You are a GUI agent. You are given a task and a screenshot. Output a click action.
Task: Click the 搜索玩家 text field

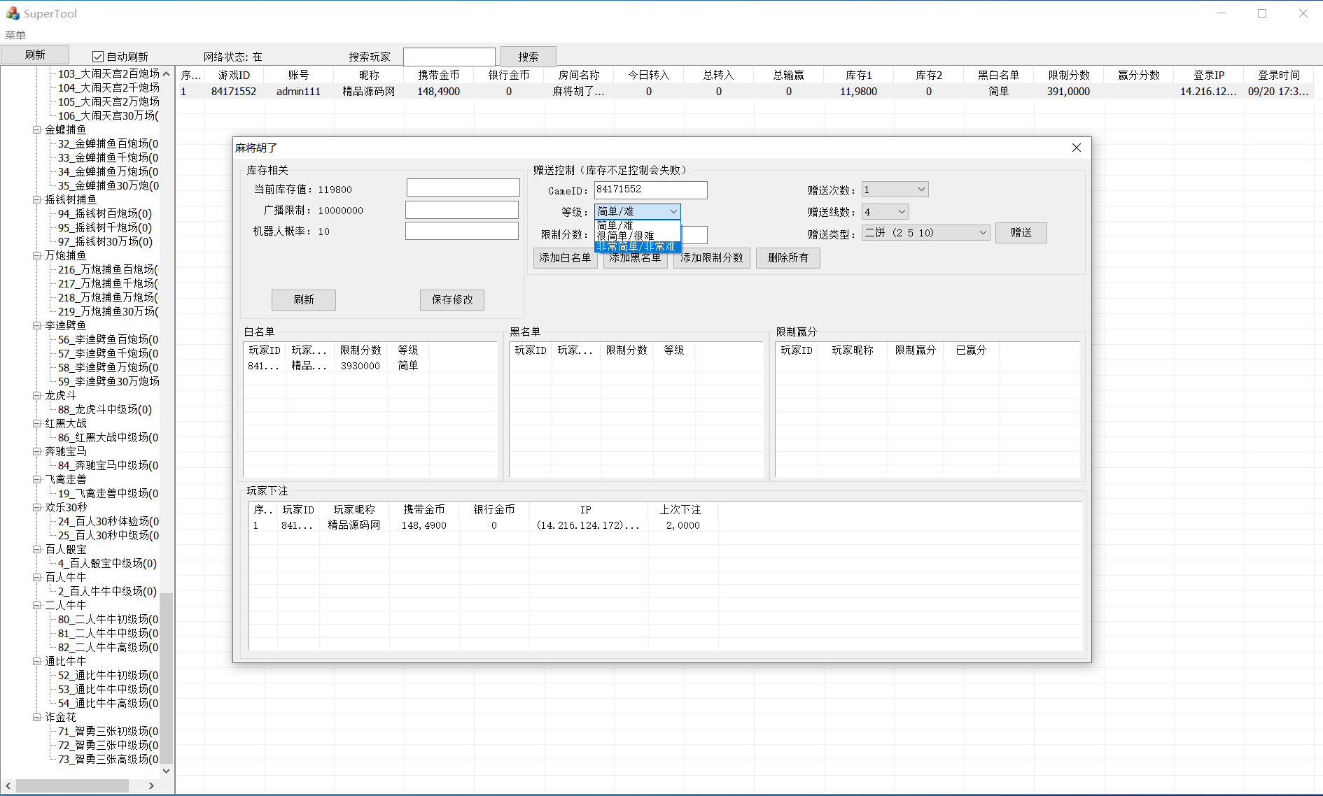(x=449, y=57)
